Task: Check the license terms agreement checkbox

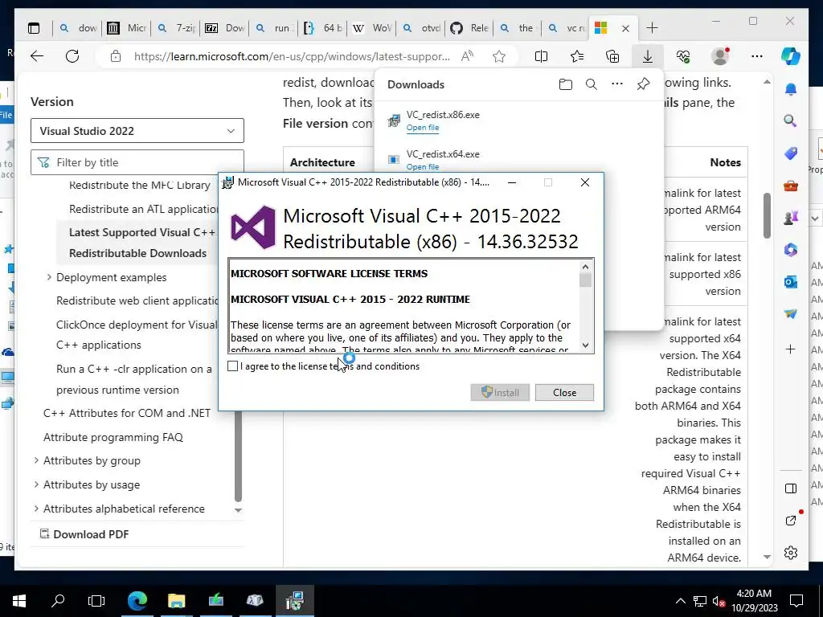Action: click(232, 366)
